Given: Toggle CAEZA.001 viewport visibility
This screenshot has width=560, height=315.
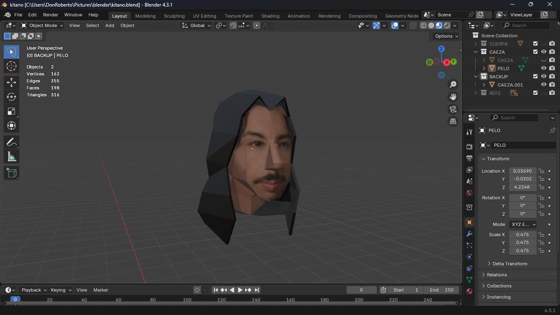Looking at the screenshot, I should point(544,85).
